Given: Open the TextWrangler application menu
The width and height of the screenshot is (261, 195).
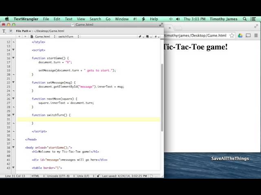Looking at the screenshot, I should click(26, 19).
